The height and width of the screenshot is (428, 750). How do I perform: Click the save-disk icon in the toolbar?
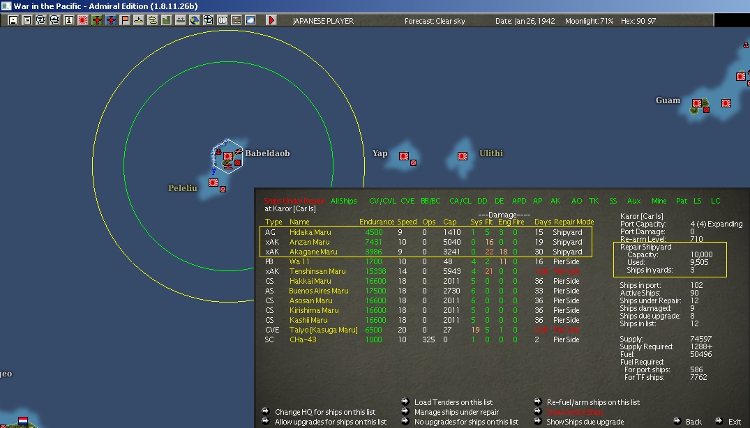13,20
